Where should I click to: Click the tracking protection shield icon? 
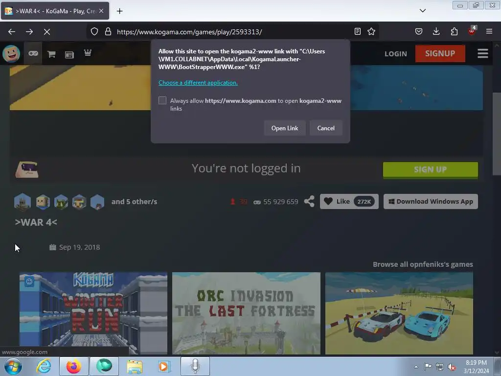click(x=94, y=32)
